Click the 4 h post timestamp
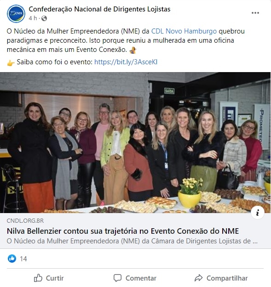Viewport: 271px width, 287px height. click(33, 18)
